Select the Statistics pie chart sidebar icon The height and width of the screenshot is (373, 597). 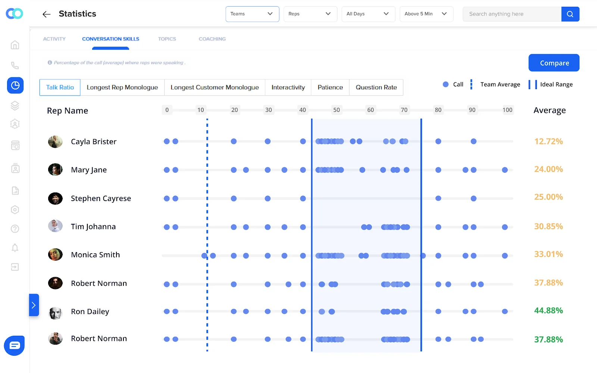pos(15,85)
